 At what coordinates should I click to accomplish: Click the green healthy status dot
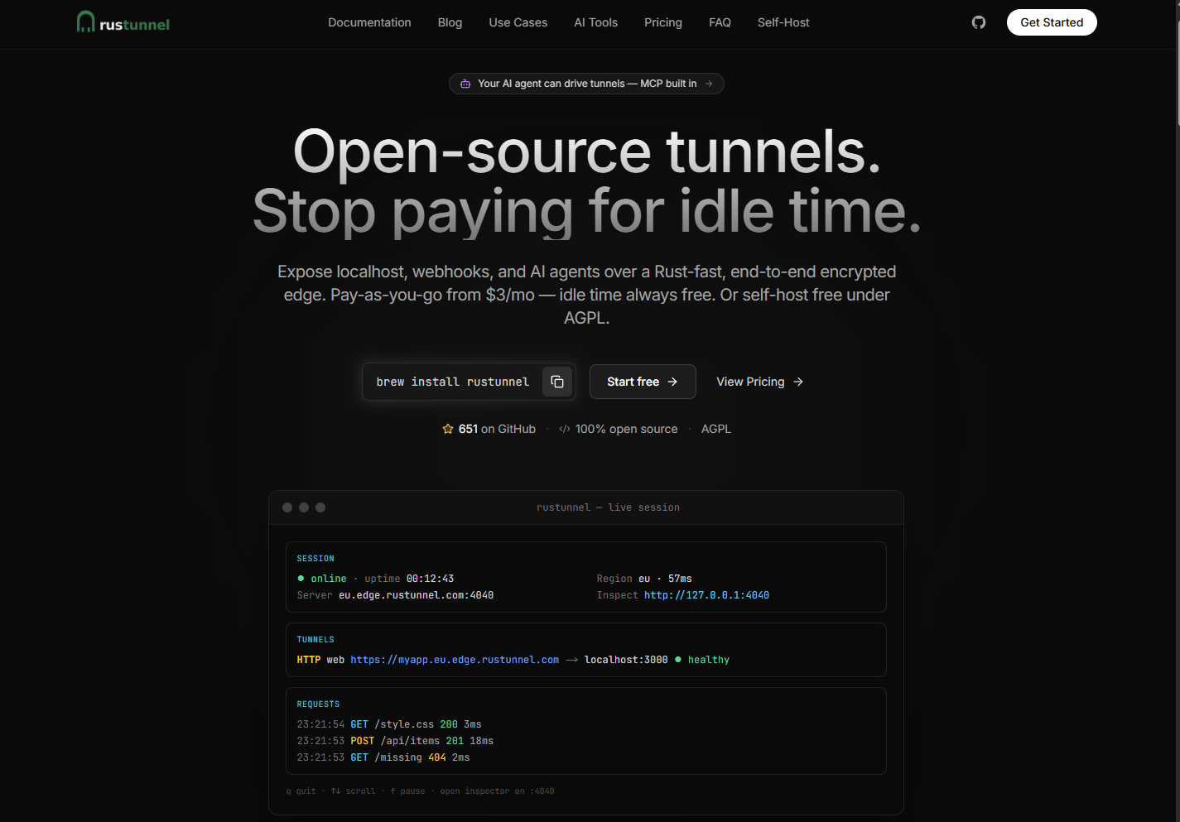[678, 660]
